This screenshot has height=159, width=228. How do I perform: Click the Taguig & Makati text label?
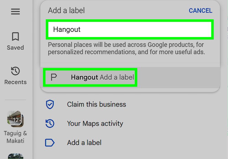(15, 137)
